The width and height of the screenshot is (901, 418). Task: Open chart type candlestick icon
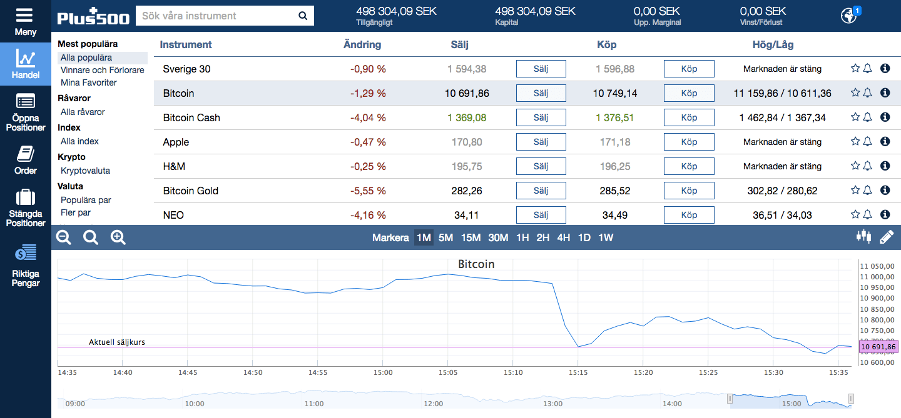[x=863, y=237]
